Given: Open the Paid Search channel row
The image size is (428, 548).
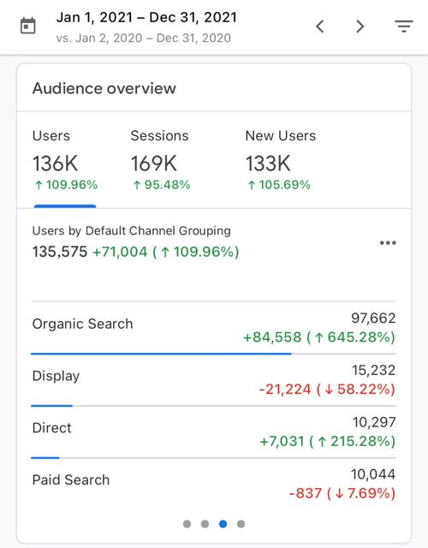Looking at the screenshot, I should click(213, 484).
